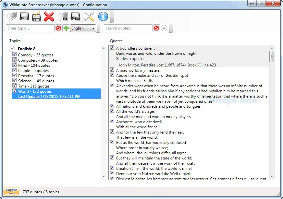Select Mind - 104 quotes topic
283x199 pixels.
pyautogui.click(x=34, y=65)
